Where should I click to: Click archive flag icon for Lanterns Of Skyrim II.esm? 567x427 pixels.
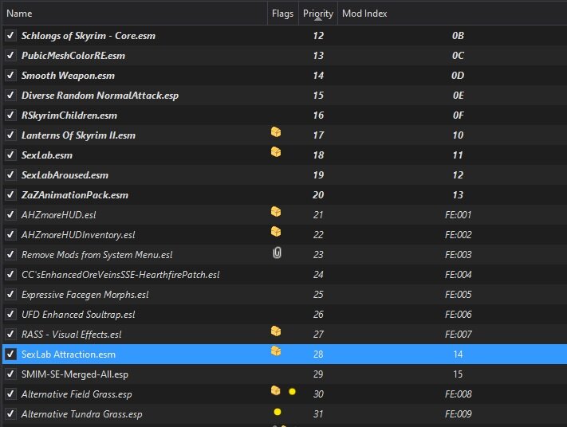(276, 132)
